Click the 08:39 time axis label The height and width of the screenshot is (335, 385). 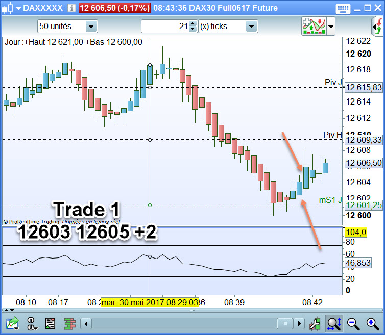point(234,302)
